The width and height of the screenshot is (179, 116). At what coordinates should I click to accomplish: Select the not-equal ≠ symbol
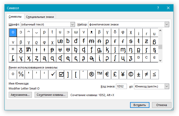pos(147,75)
